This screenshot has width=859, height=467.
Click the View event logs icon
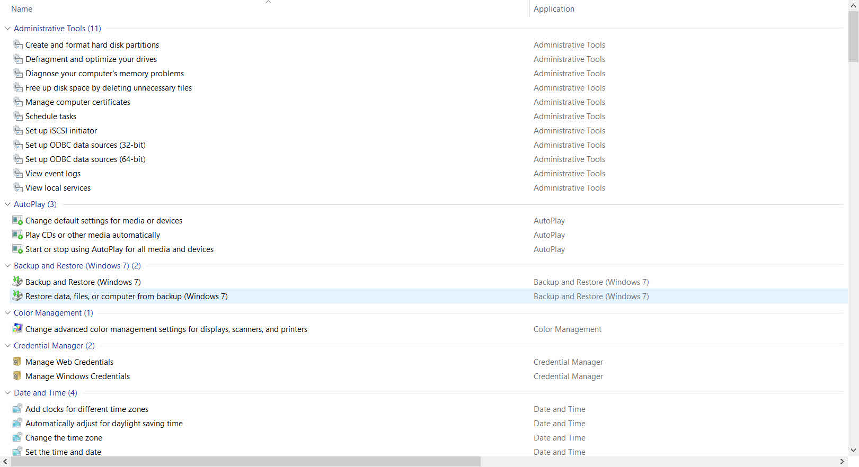point(17,173)
